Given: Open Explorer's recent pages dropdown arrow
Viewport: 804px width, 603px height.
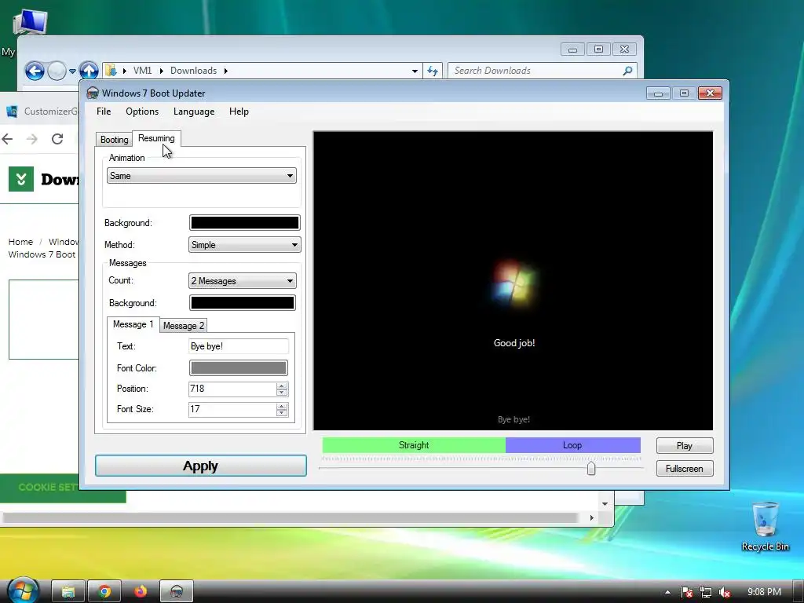Looking at the screenshot, I should point(72,71).
